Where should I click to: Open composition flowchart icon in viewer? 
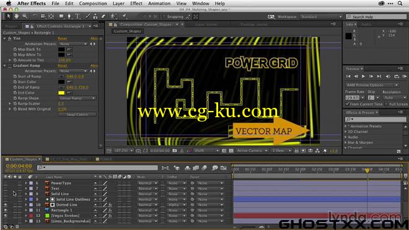317,151
